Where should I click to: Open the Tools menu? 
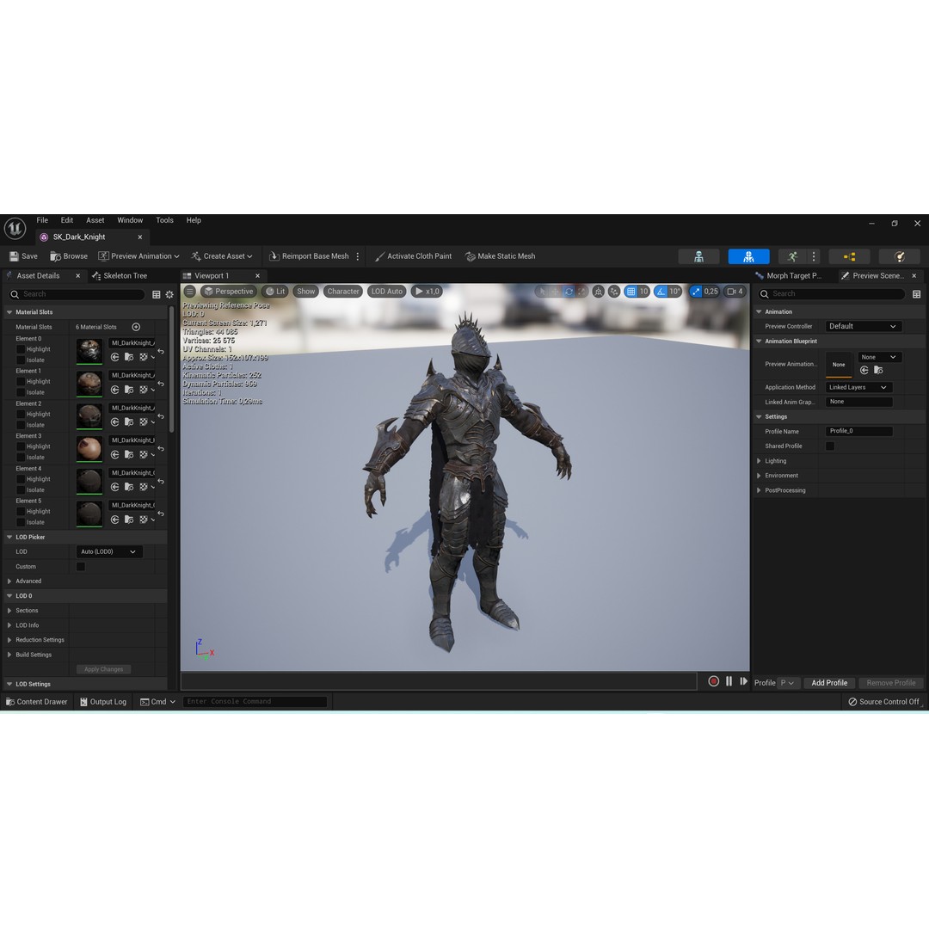(x=164, y=220)
